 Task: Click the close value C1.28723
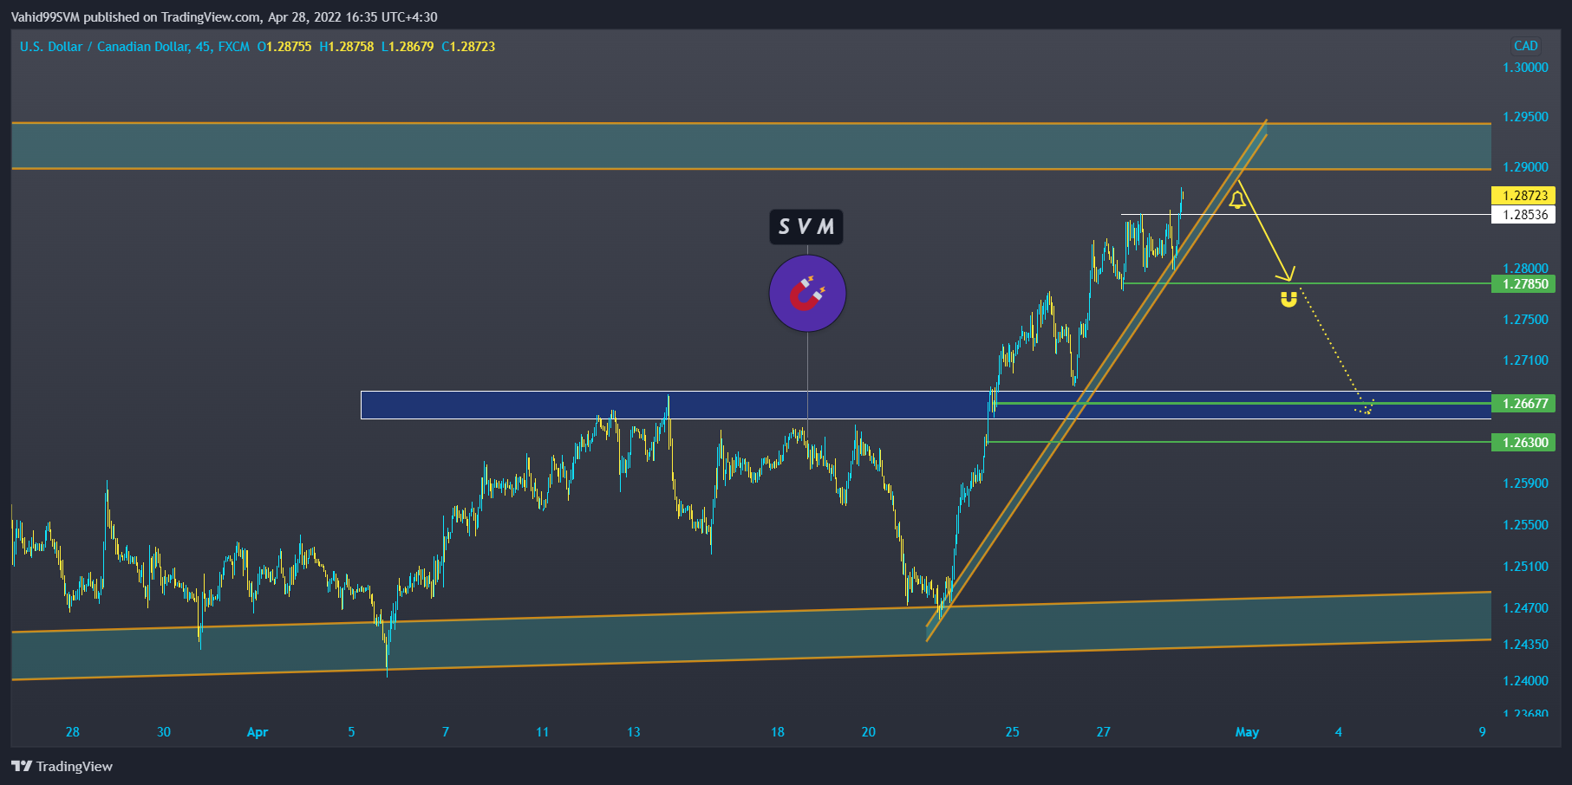coord(468,47)
